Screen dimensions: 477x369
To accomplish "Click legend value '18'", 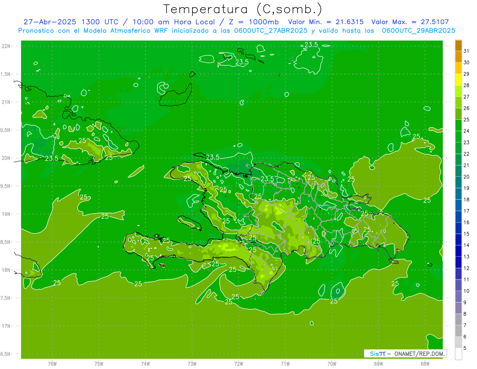I will (466, 199).
